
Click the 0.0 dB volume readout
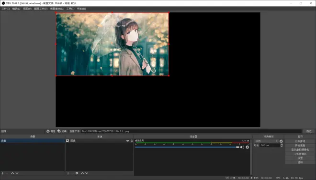point(245,141)
